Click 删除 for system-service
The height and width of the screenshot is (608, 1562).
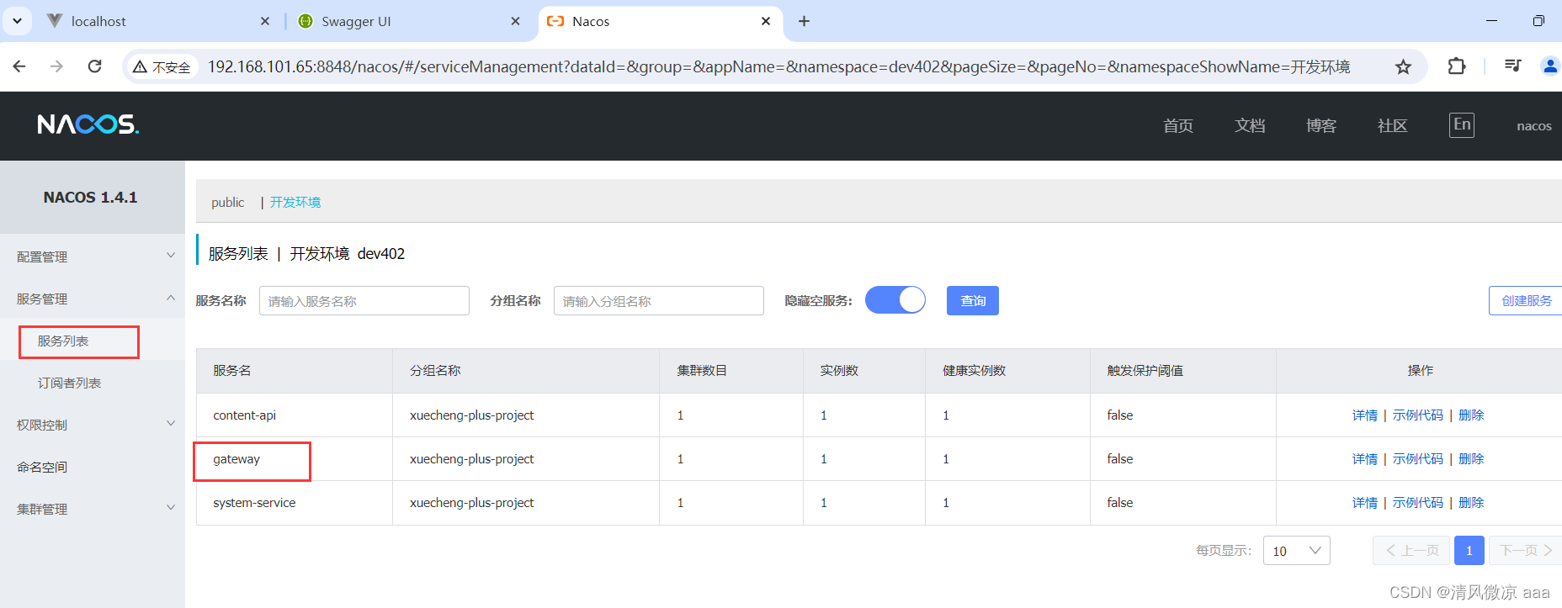(x=1471, y=503)
